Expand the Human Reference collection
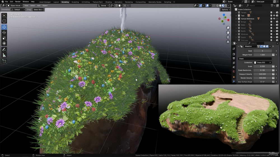The height and width of the screenshot is (157, 280). [x=236, y=19]
